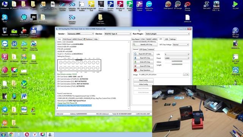243x137 pixels.
Task: Open the red Octoplus LG Tool shortcut
Action: click(x=120, y=6)
